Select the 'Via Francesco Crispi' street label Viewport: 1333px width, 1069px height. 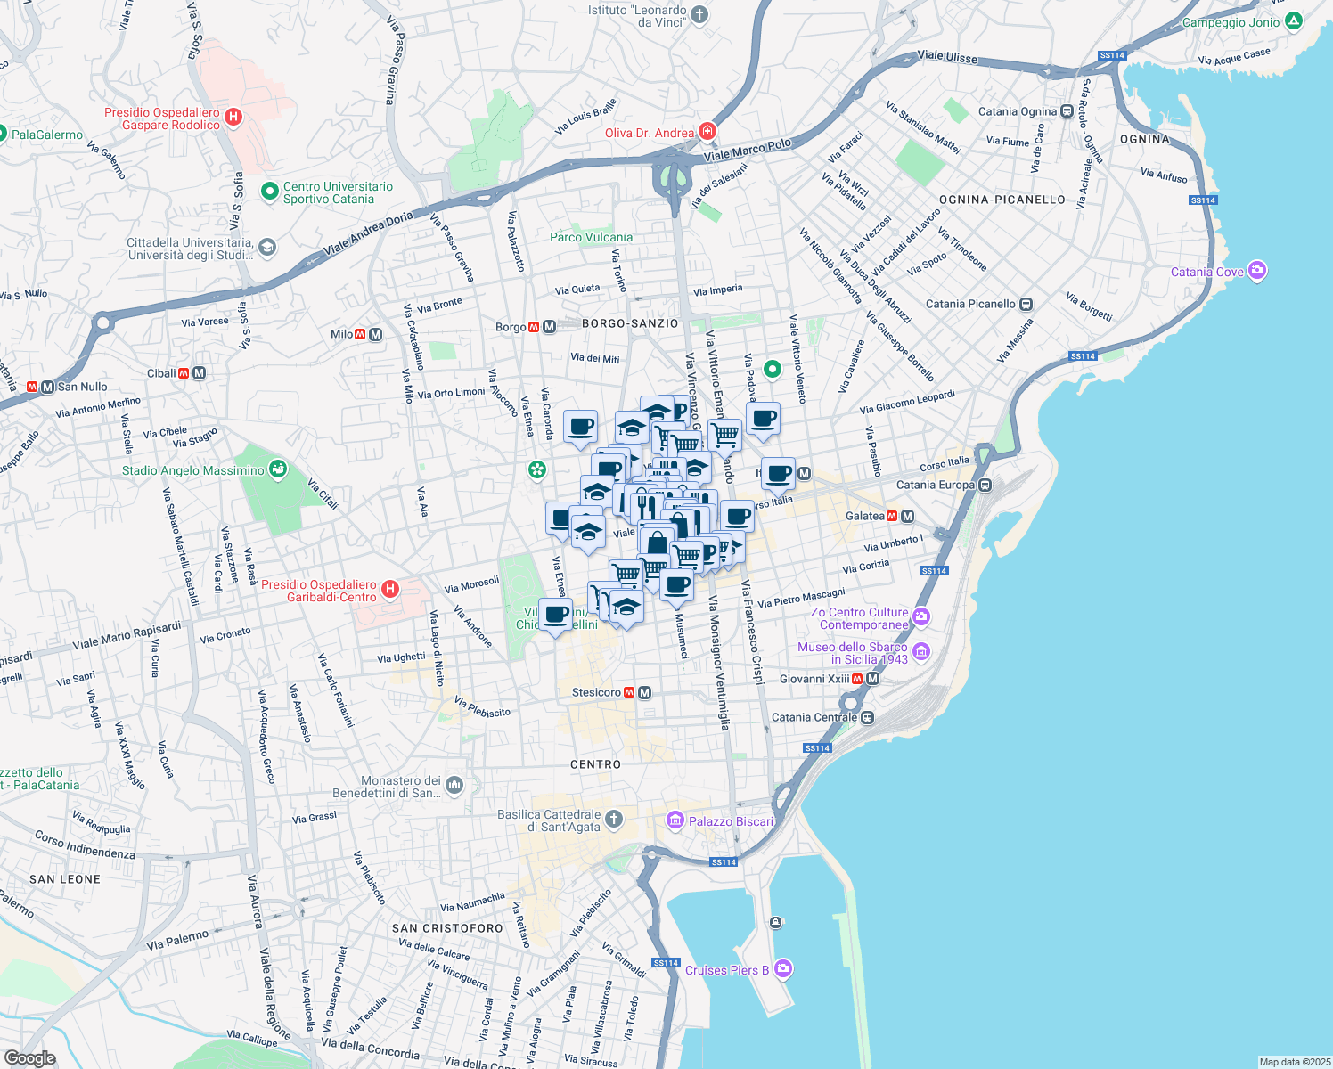tap(752, 632)
